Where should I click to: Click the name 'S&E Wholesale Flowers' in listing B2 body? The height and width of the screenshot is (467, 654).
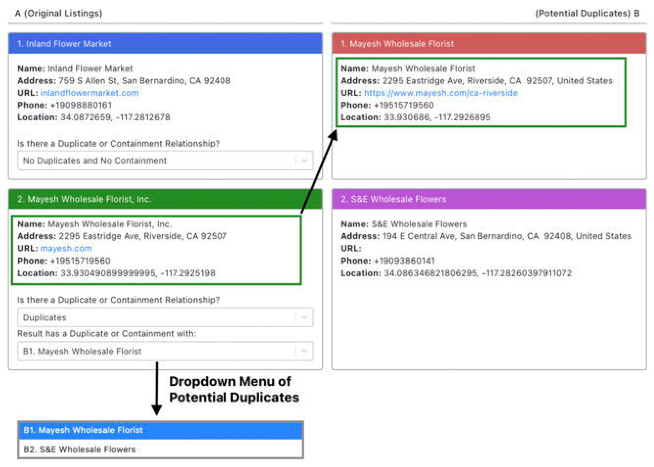point(419,224)
